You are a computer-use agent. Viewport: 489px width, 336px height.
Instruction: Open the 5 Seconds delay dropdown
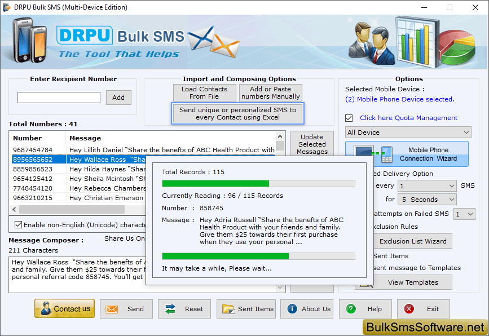pos(427,200)
